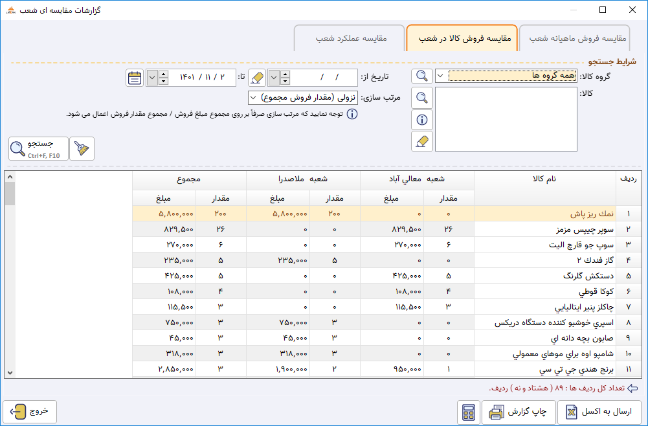
Task: Click the table scrollbar up arrow
Action: click(x=10, y=177)
